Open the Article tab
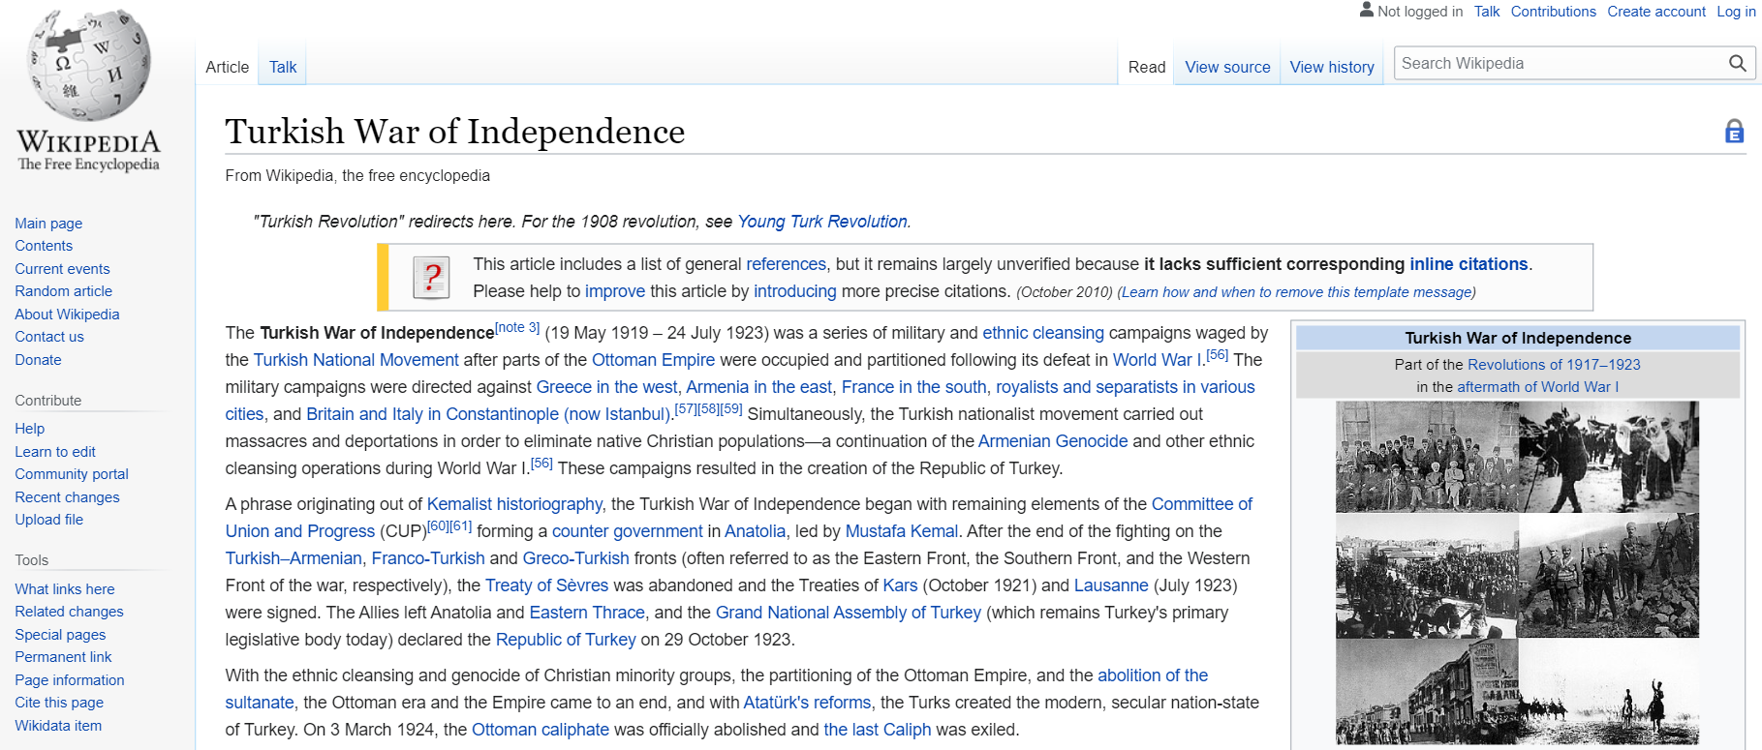The height and width of the screenshot is (750, 1762). [x=227, y=67]
